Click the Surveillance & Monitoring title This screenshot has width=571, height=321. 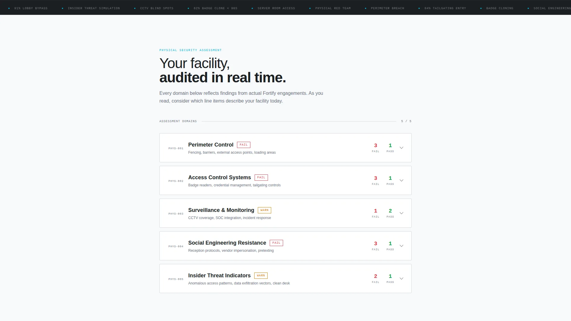pos(221,210)
